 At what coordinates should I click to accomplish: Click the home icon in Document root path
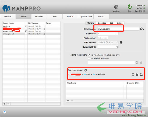(x=69, y=74)
